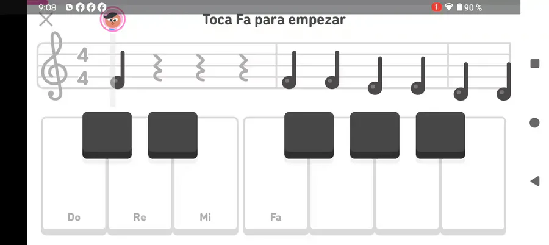549x245 pixels.
Task: Tap the middle black key of the three
Action: 375,135
